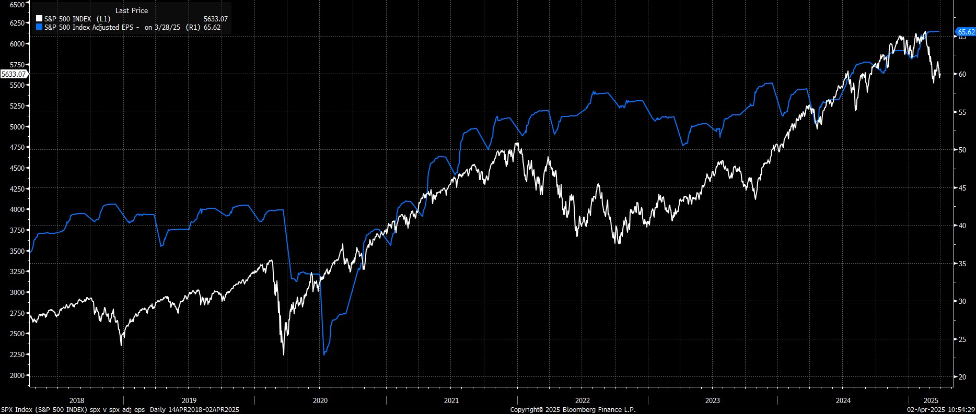Click the 2022 year label on time axis

tap(582, 401)
